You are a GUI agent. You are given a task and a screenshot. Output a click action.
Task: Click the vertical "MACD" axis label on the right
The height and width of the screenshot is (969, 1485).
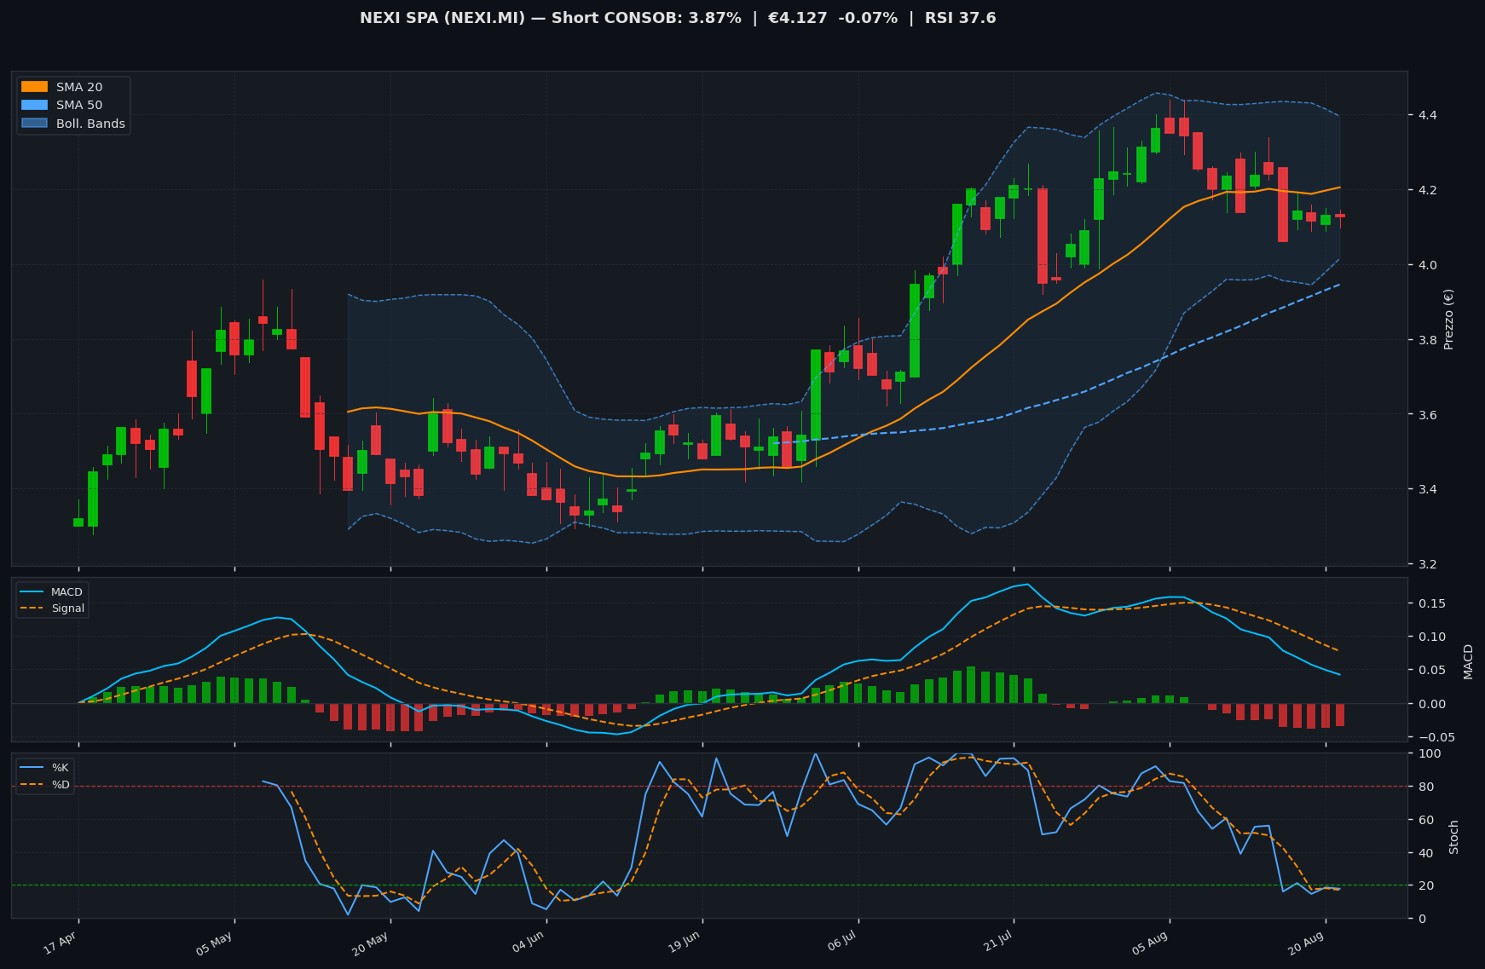pyautogui.click(x=1468, y=661)
